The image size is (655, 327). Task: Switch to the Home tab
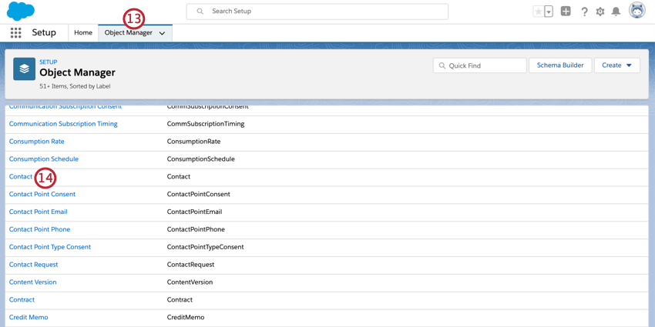click(x=83, y=33)
